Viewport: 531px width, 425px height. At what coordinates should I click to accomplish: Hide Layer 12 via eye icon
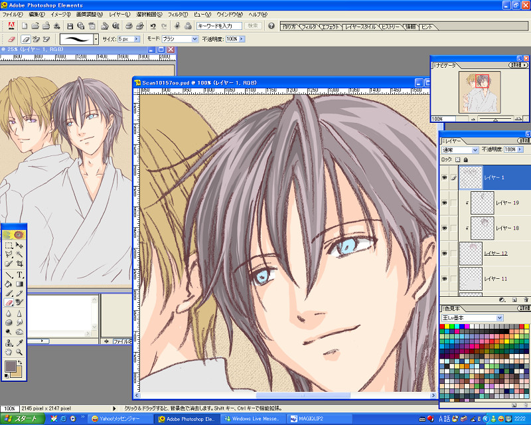[x=444, y=253]
